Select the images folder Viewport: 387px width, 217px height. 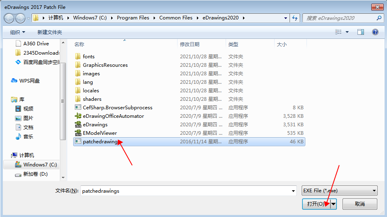pyautogui.click(x=91, y=73)
